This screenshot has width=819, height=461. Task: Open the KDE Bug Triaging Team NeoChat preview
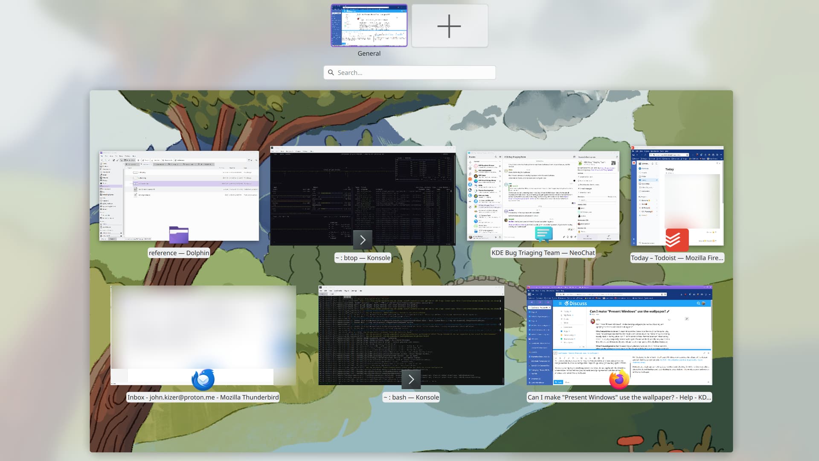click(543, 196)
